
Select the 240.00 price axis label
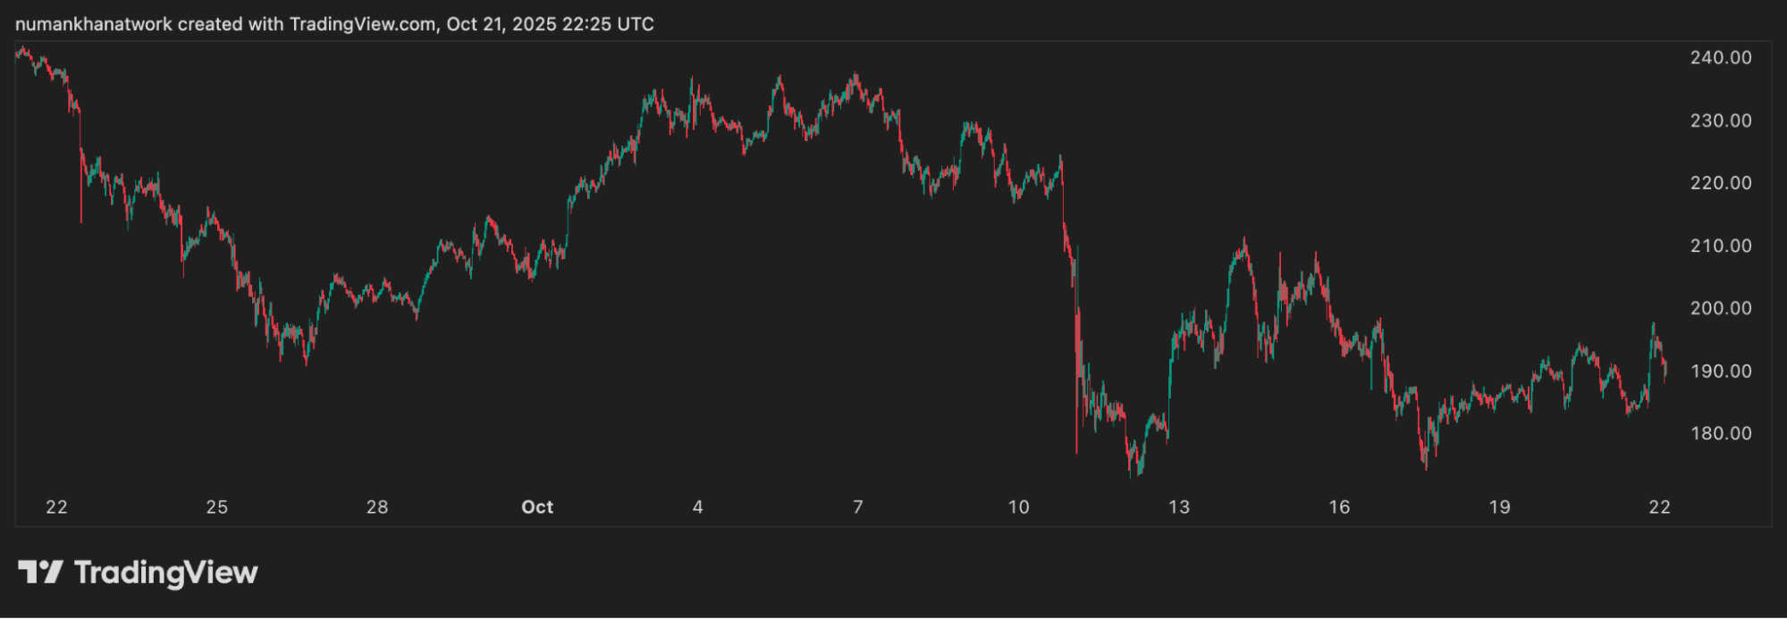(x=1720, y=57)
